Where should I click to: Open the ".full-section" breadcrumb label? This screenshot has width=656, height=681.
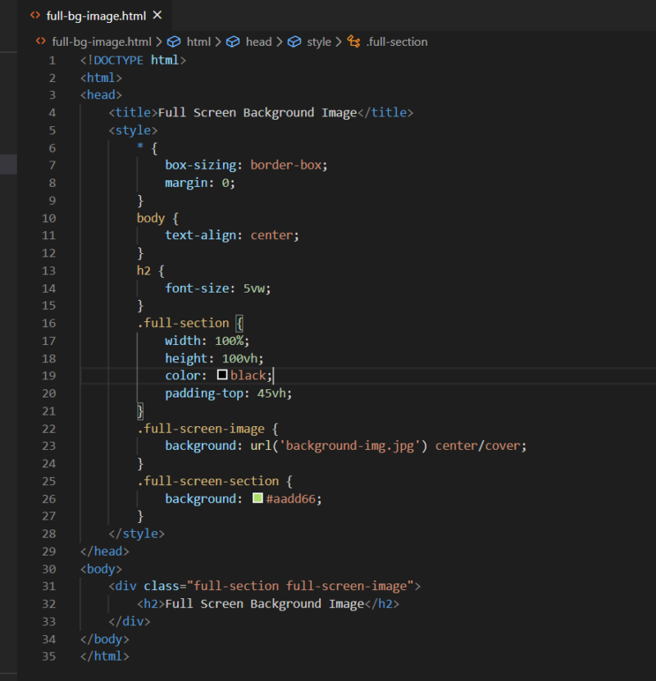tap(396, 42)
